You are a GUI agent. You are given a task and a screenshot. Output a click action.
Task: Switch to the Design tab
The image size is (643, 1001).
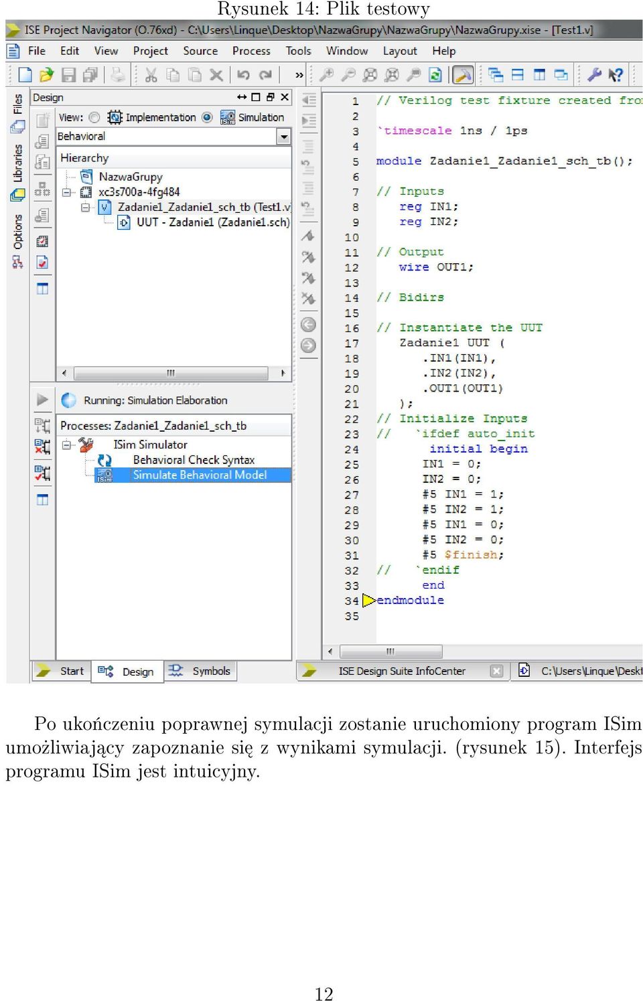coord(127,672)
